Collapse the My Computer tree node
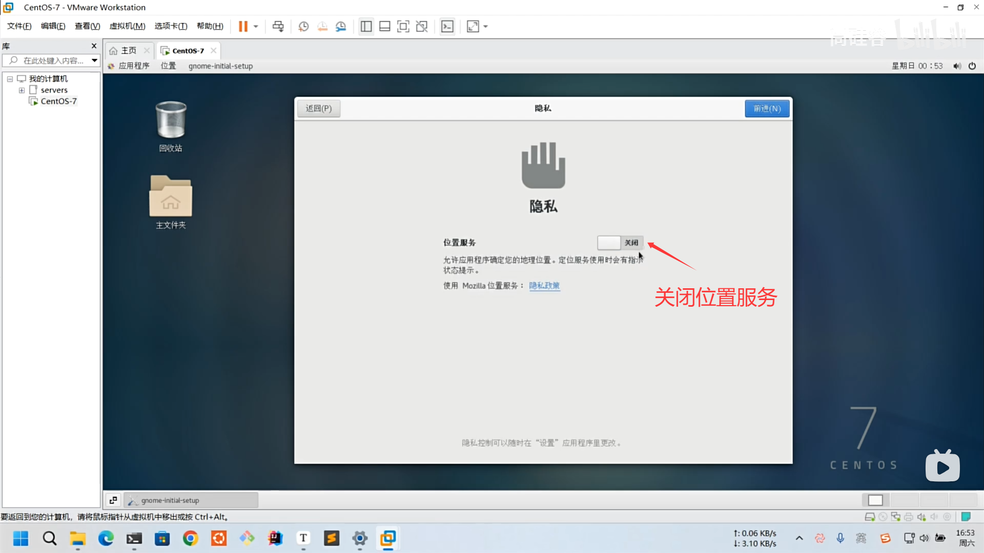The height and width of the screenshot is (553, 984). coord(10,79)
